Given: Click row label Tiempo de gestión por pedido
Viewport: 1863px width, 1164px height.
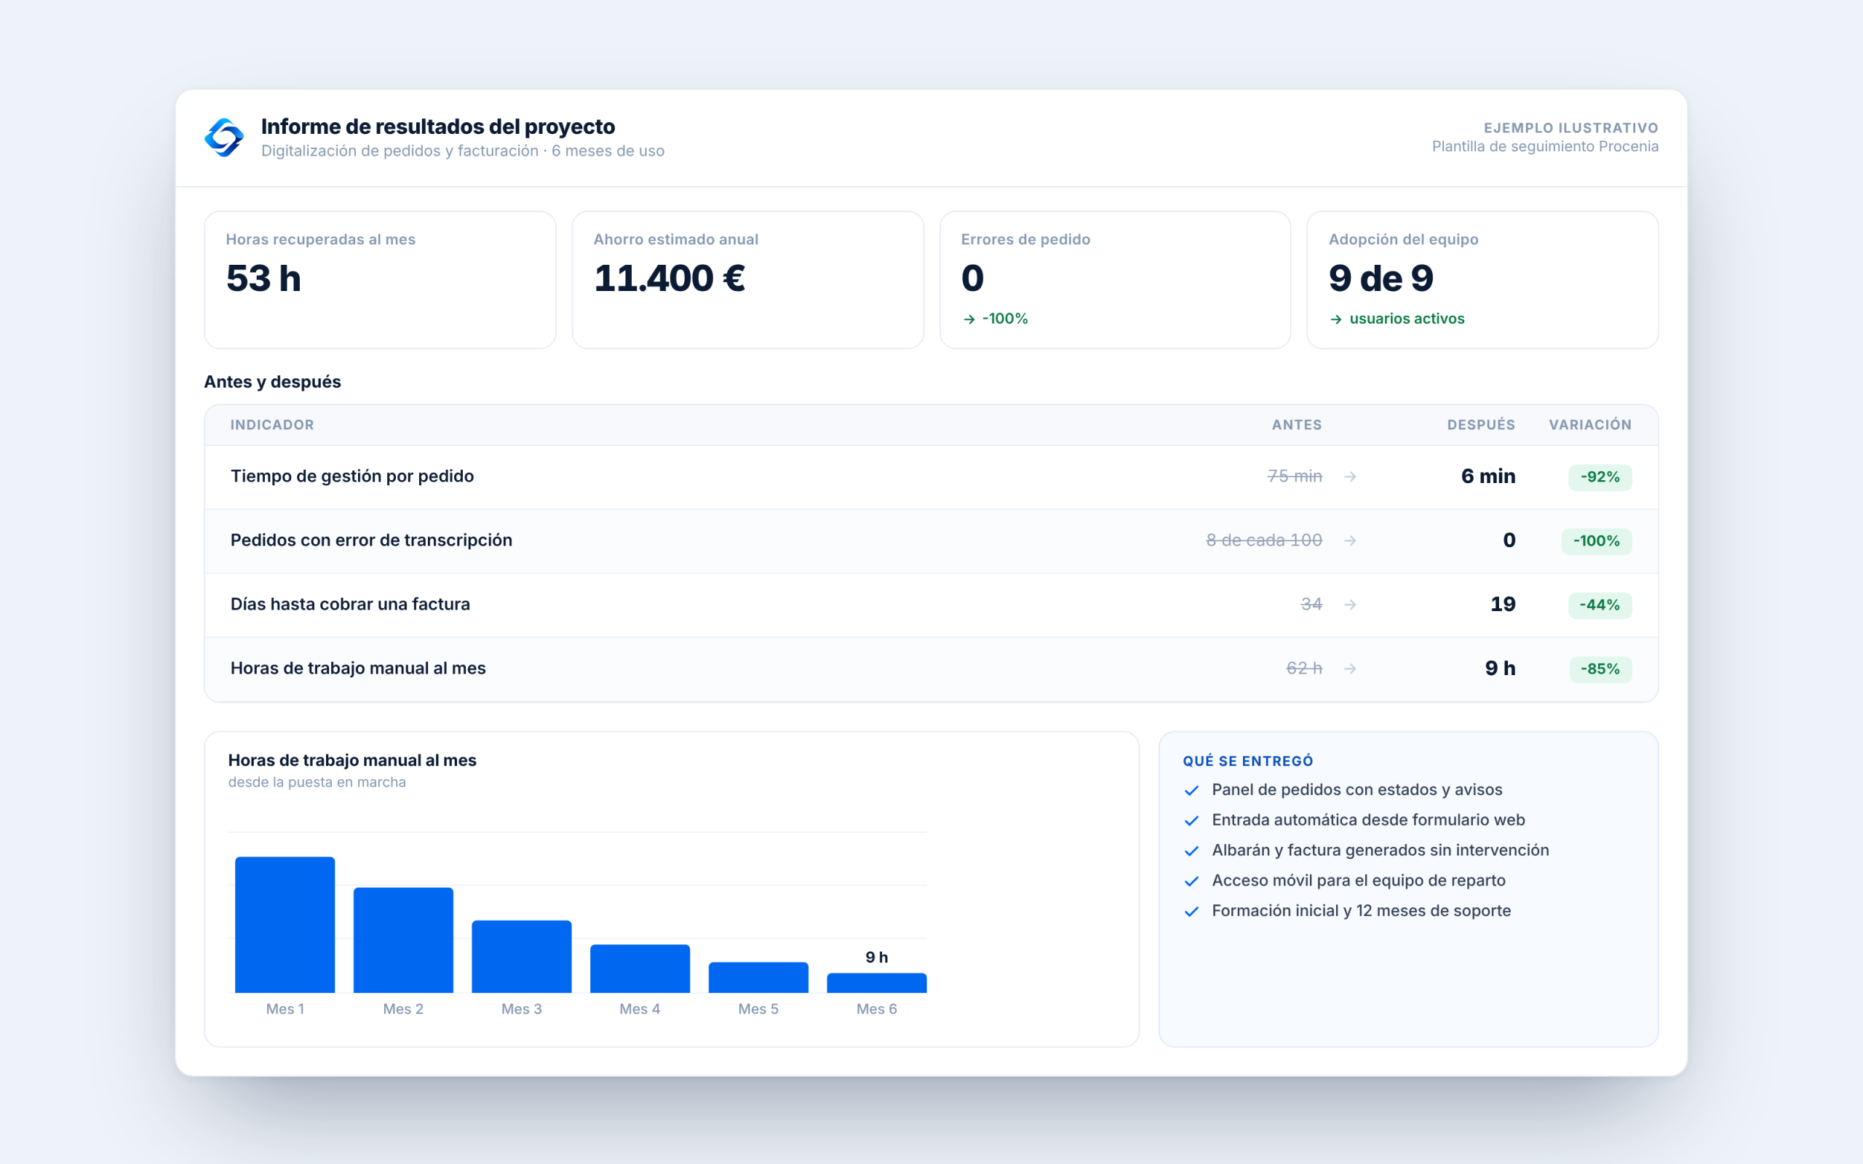Looking at the screenshot, I should 351,477.
